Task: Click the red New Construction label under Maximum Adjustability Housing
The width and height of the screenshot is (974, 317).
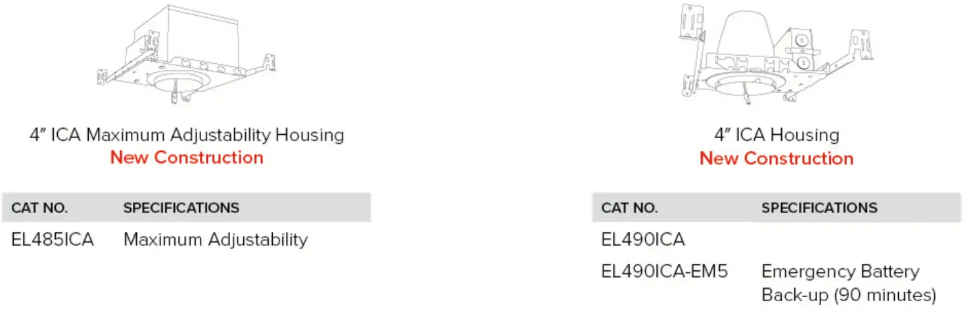Action: point(187,157)
